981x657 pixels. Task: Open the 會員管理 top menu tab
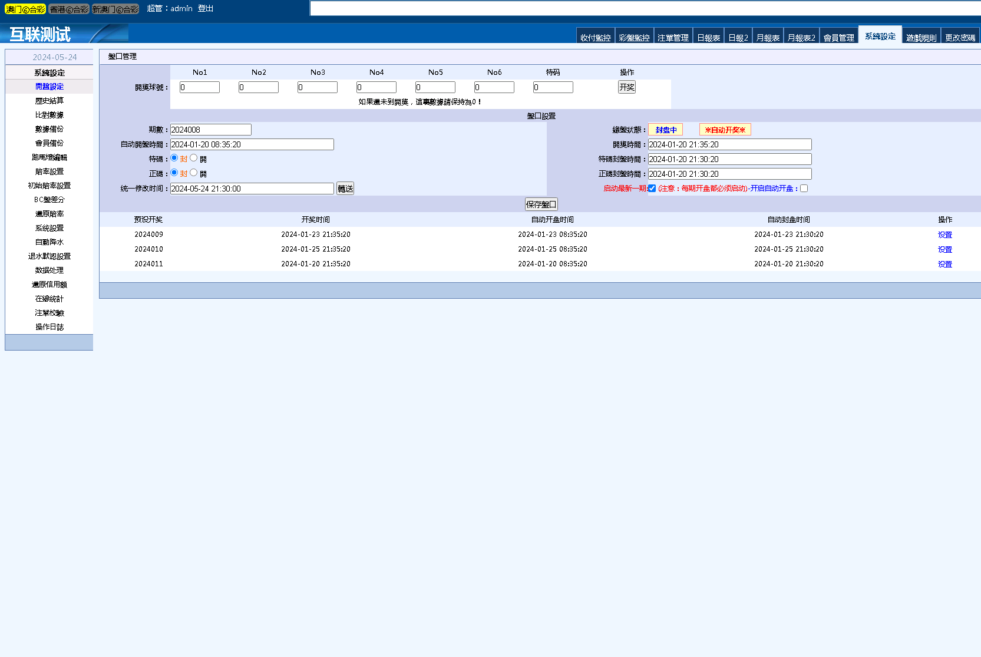pos(839,37)
